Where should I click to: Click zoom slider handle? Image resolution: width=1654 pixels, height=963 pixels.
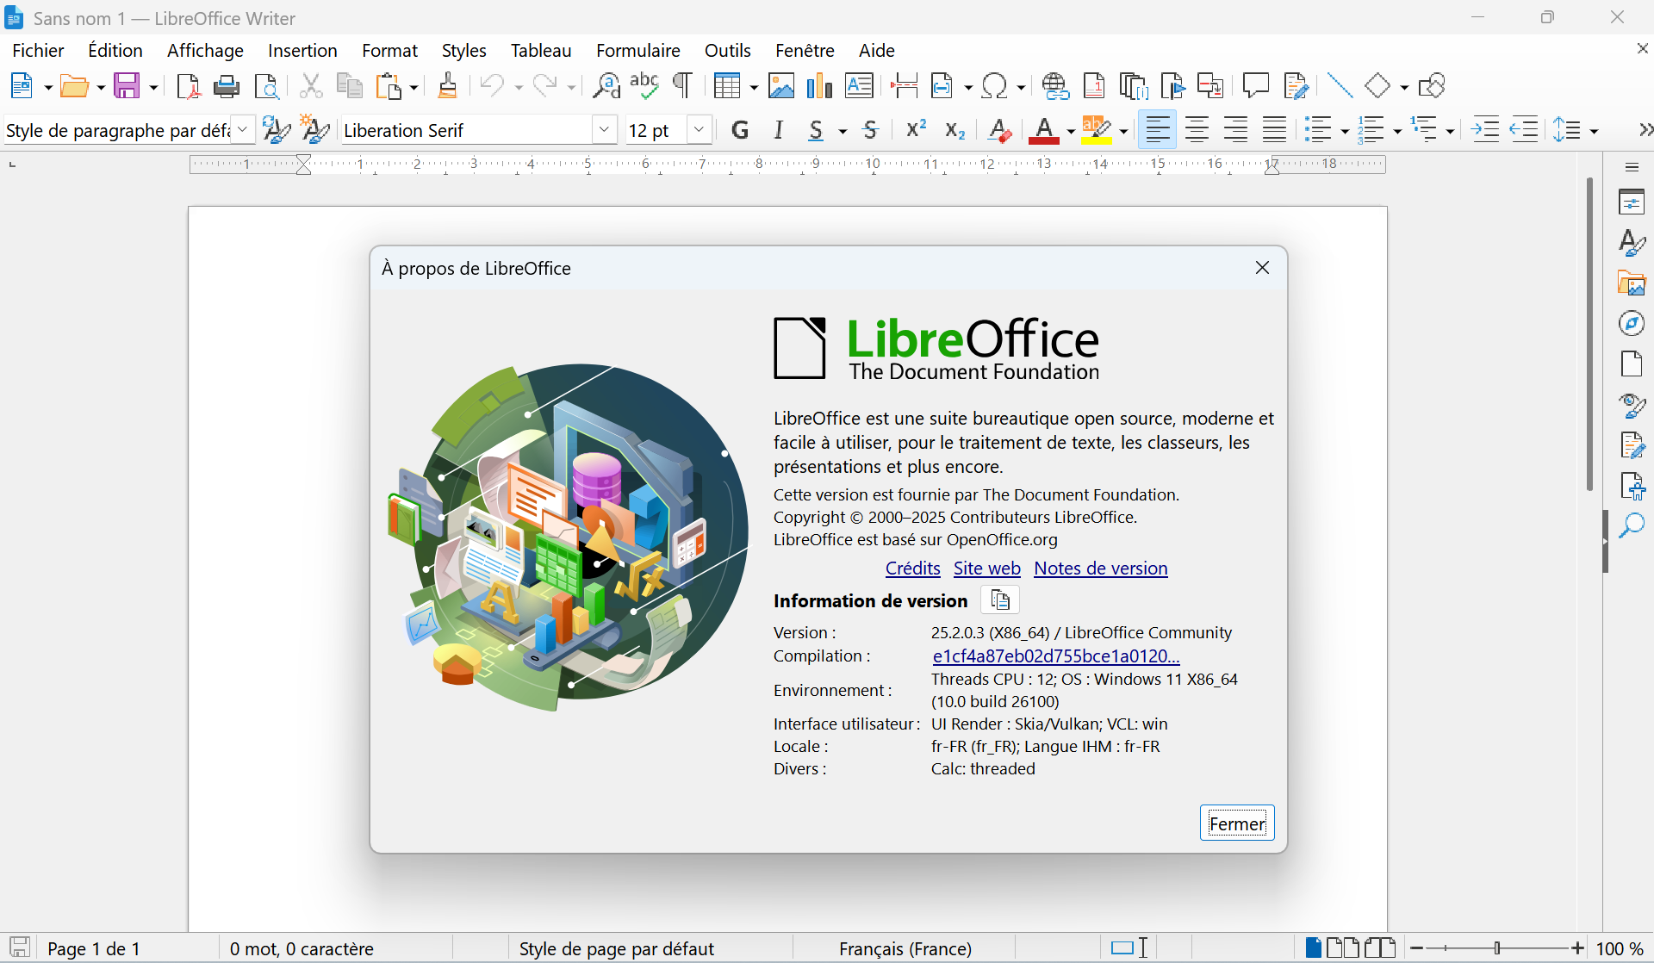(1497, 948)
